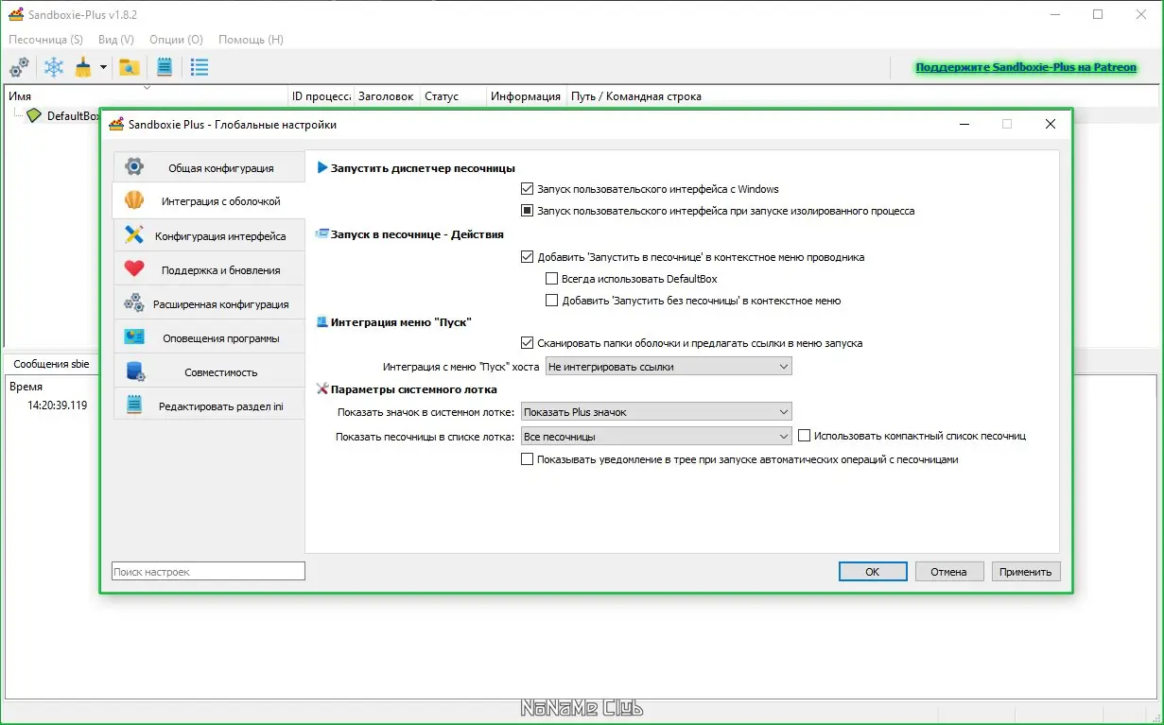This screenshot has height=725, width=1164.
Task: Open the notepad ini editor toolbar icon
Action: coord(165,67)
